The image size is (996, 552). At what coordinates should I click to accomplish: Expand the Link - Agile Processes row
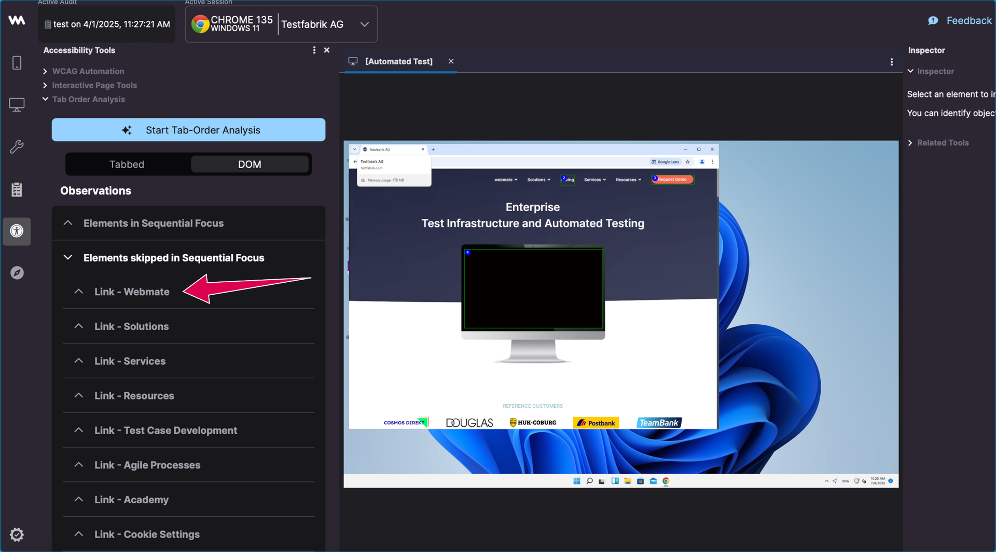189,465
